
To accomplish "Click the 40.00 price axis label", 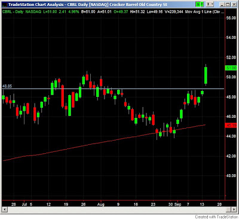I will coord(231,175).
